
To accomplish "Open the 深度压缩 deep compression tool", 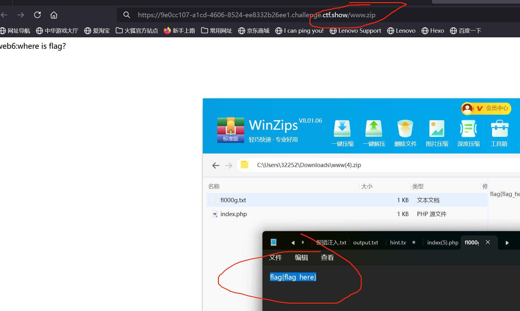I will 468,129.
